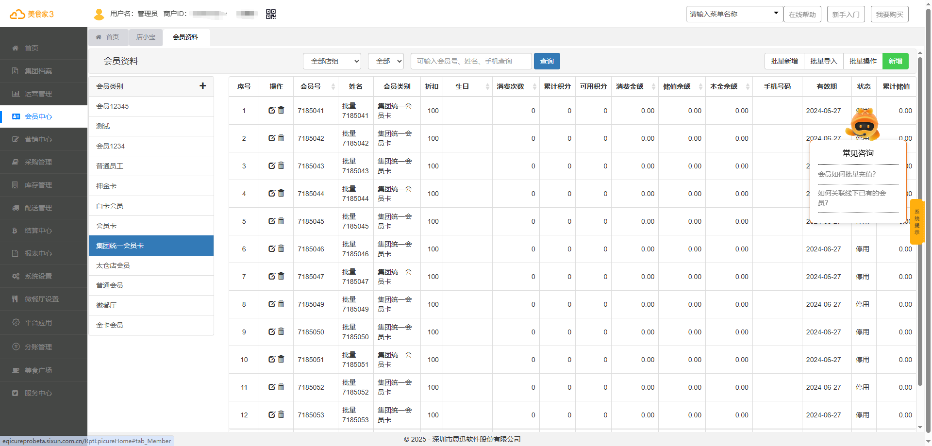Click trash icon in row 12

281,414
